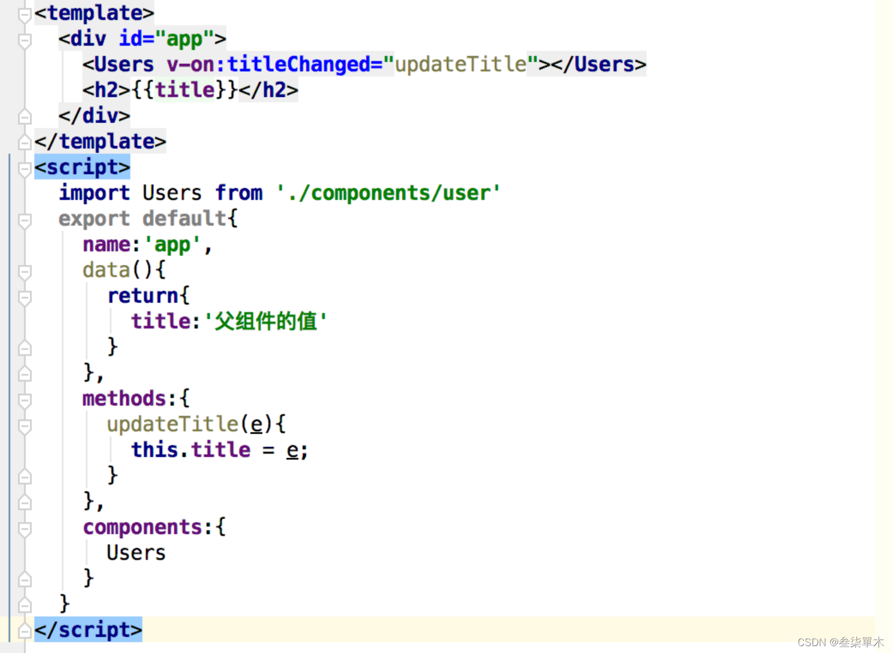The image size is (893, 653).
Task: Click the export keyword
Action: tap(94, 219)
